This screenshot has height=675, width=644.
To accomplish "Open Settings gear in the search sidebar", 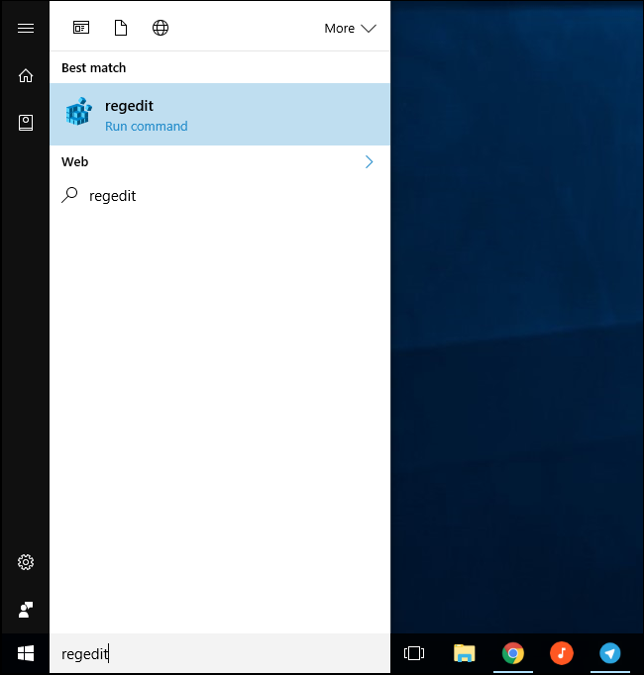I will [26, 562].
